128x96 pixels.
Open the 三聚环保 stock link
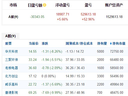[x=11, y=60]
